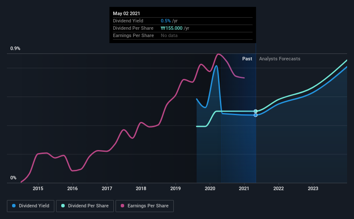
Task: Click the Analysts Forecasts region label
Action: point(280,59)
